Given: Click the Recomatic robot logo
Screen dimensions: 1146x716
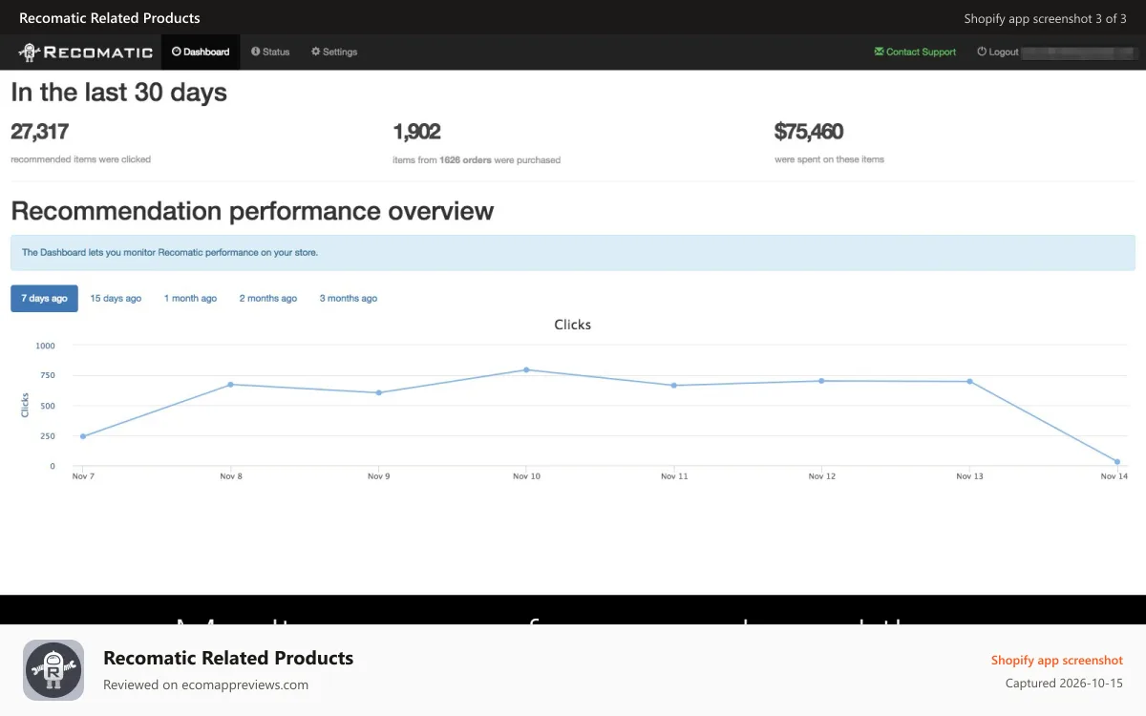Looking at the screenshot, I should point(86,53).
